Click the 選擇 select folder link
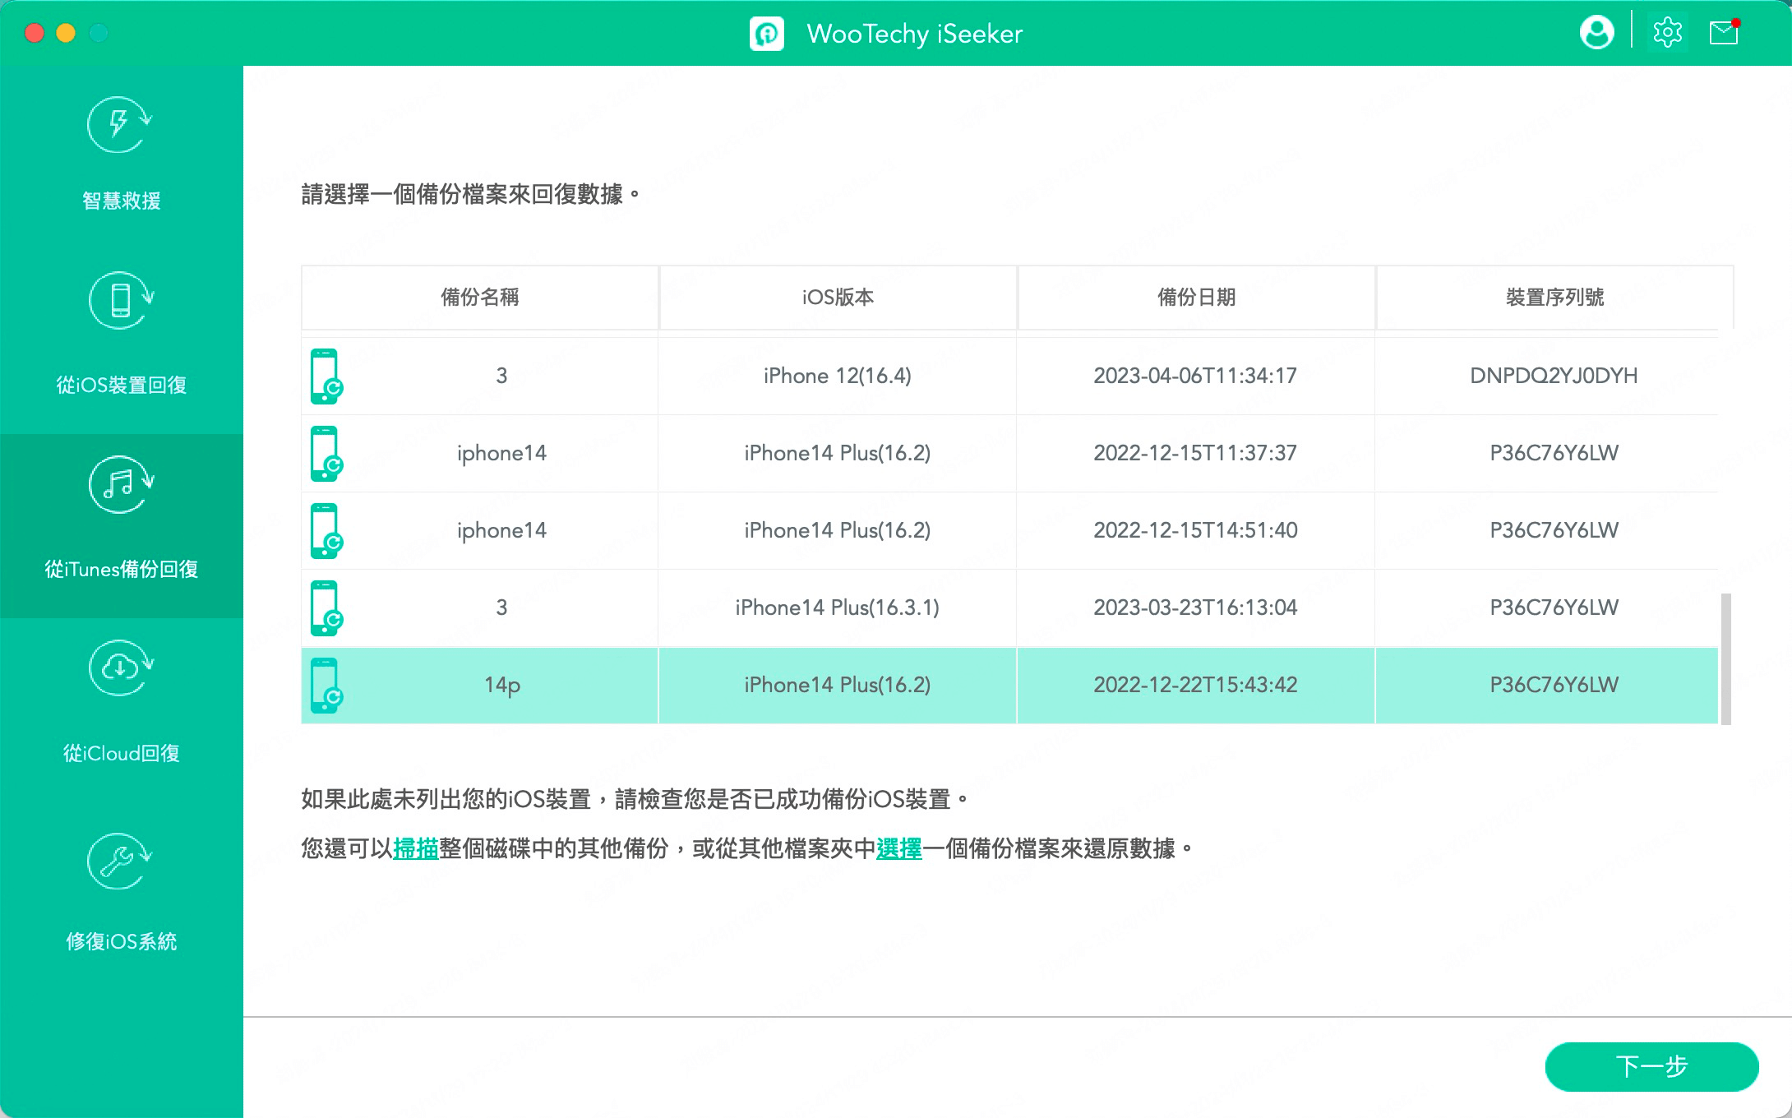The image size is (1792, 1118). pos(898,848)
